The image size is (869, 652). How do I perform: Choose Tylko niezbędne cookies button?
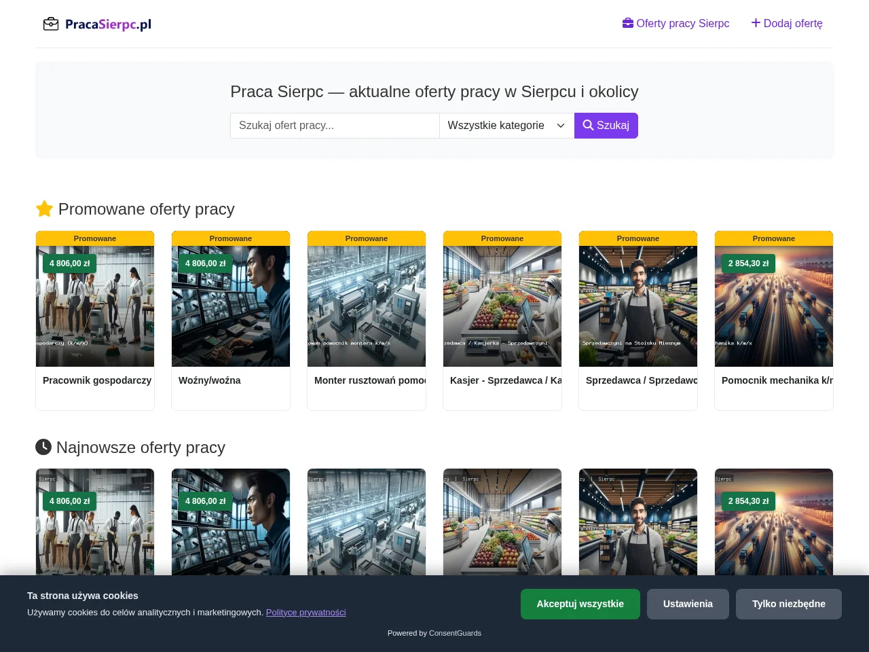pos(789,604)
